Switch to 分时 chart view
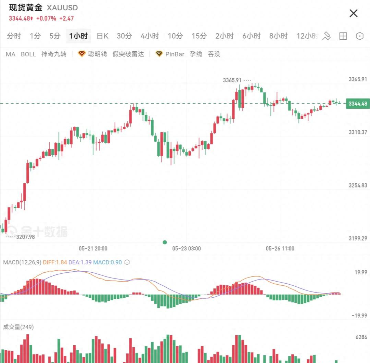This screenshot has height=363, width=370. point(14,36)
